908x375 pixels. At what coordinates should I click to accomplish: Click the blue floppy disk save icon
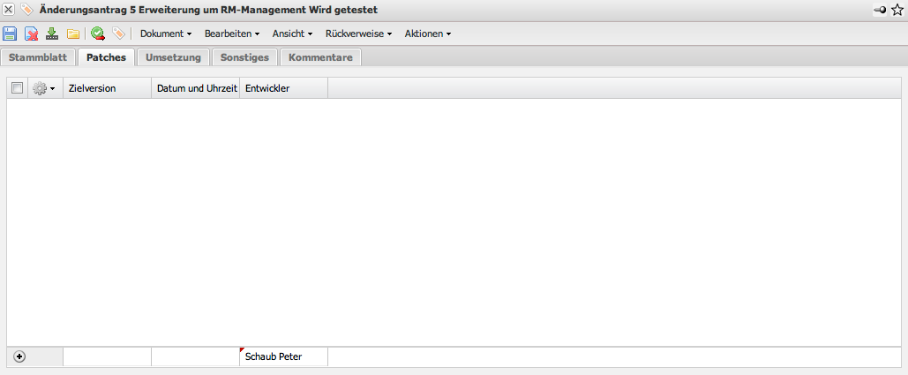click(x=10, y=34)
